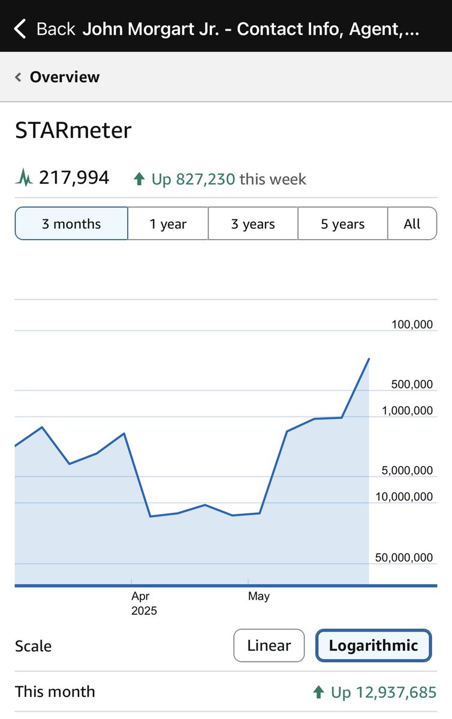452x719 pixels.
Task: Click the 'This month' label
Action: pos(55,692)
